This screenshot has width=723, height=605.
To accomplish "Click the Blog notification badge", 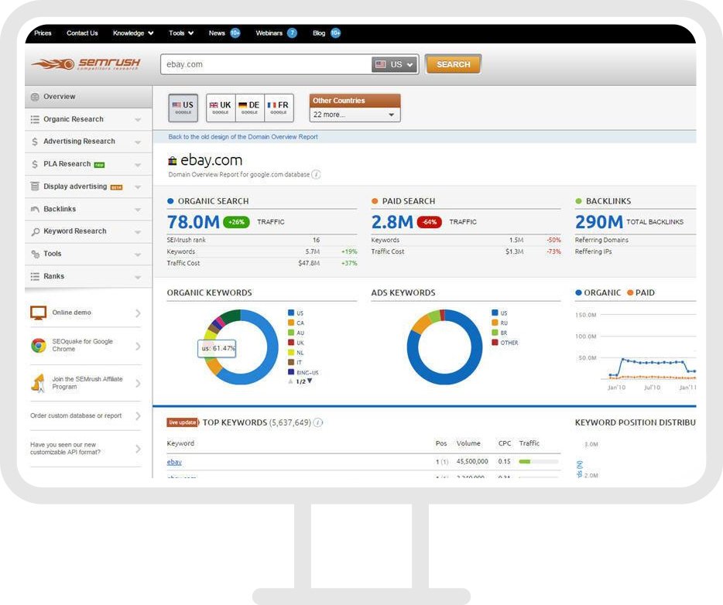I will click(336, 33).
